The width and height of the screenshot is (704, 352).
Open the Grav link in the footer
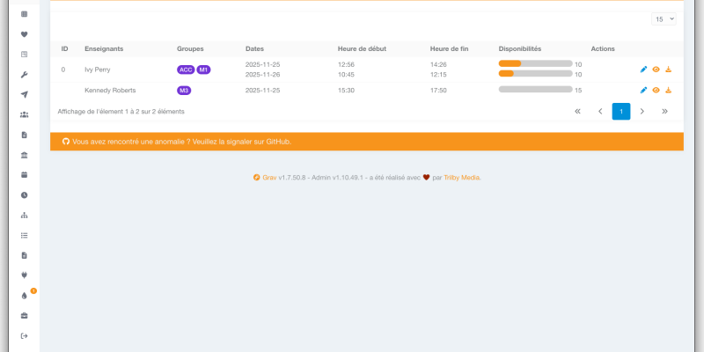pyautogui.click(x=269, y=178)
